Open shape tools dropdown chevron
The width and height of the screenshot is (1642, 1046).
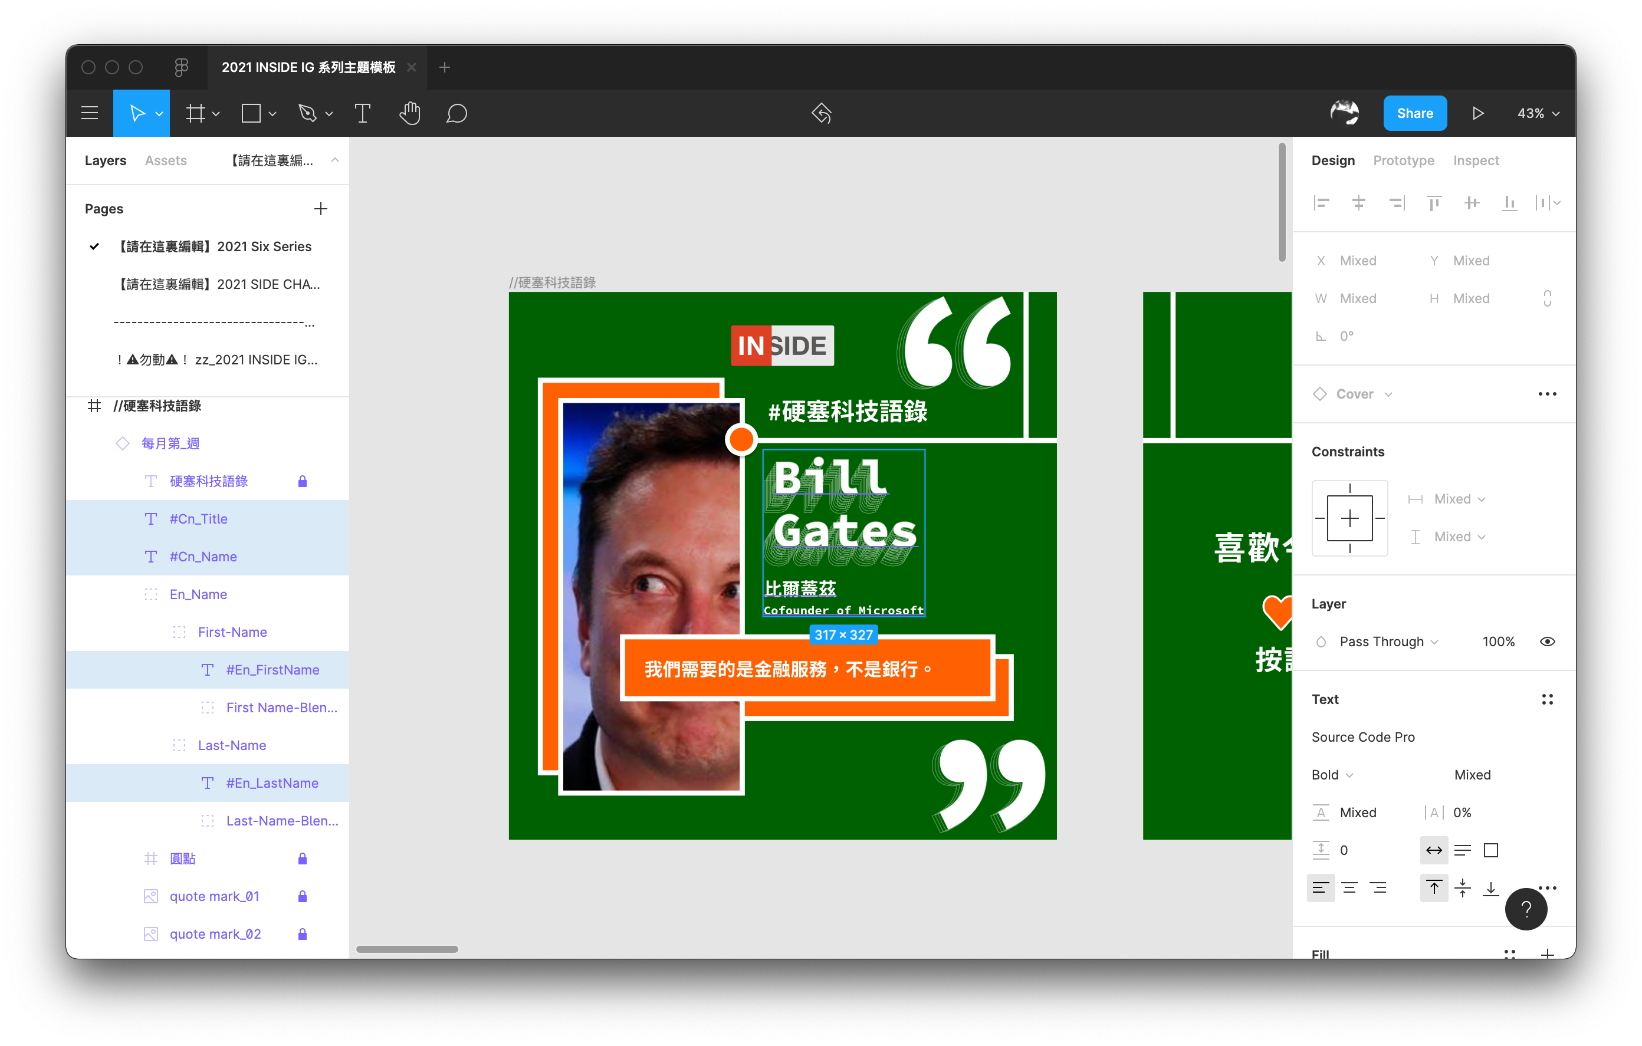click(272, 114)
